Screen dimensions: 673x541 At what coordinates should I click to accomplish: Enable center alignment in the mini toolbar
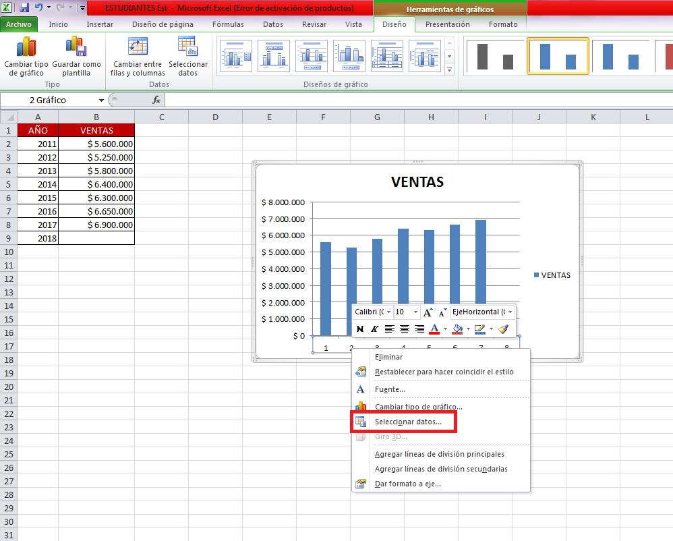click(x=404, y=329)
